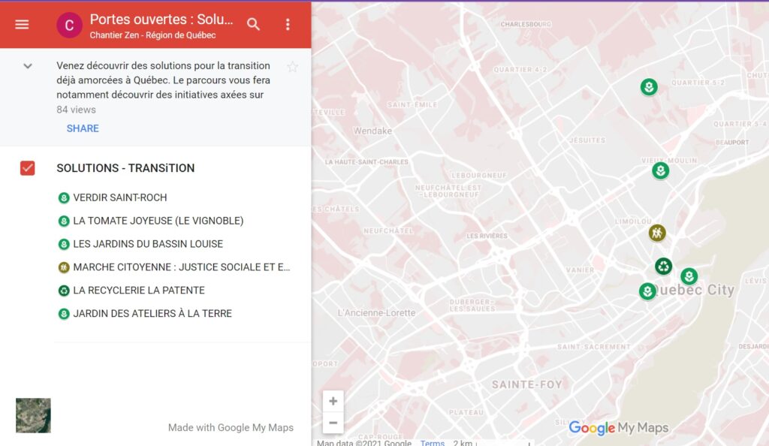The width and height of the screenshot is (769, 446).
Task: Select MARCHE CITOYENNE : JUSTICE SOCIALE entry
Action: pyautogui.click(x=182, y=267)
